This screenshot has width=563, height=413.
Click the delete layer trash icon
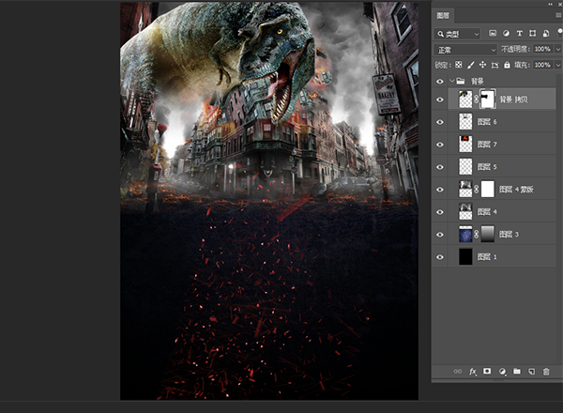click(x=546, y=372)
